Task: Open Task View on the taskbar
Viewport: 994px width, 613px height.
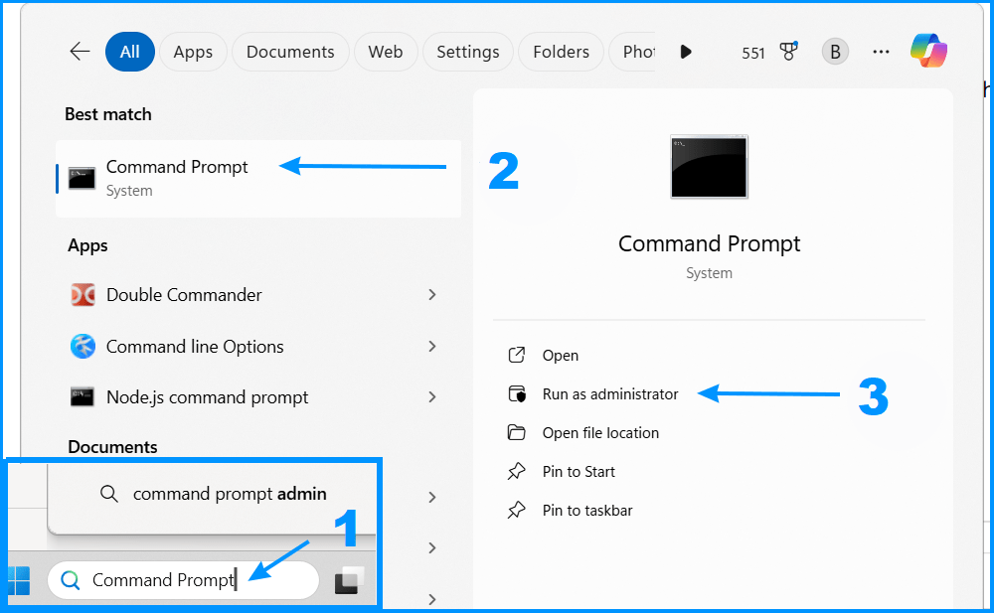Action: coord(349,580)
